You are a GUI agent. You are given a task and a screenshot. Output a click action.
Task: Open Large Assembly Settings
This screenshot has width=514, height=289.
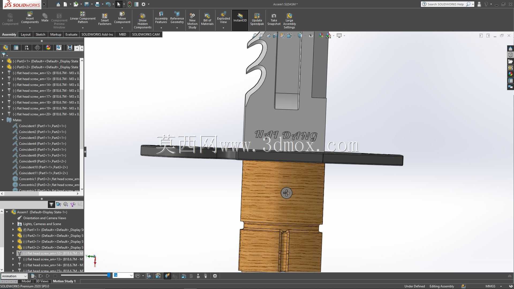pyautogui.click(x=289, y=21)
